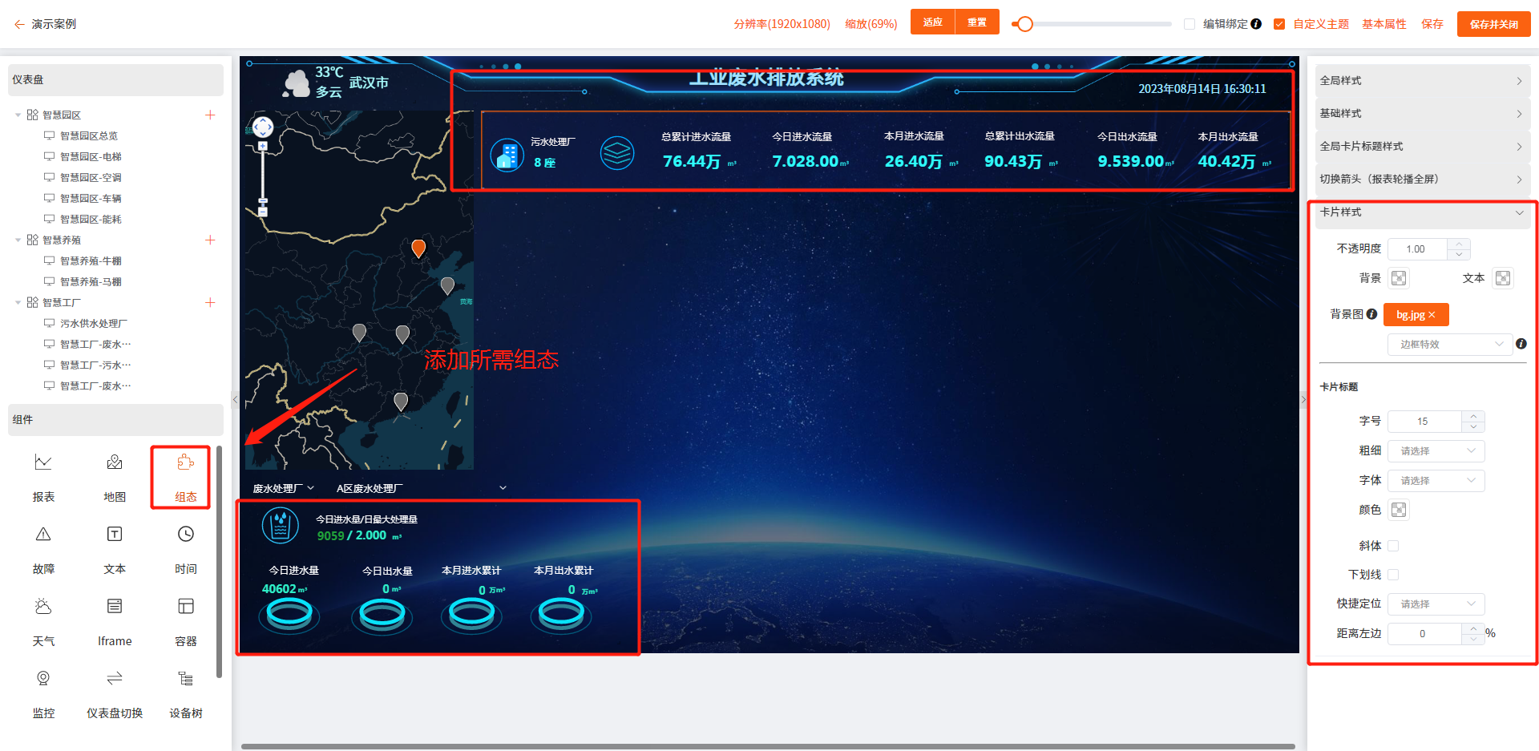This screenshot has height=751, width=1539.
Task: Adjust the zoom scale slider handle
Action: 1024,24
